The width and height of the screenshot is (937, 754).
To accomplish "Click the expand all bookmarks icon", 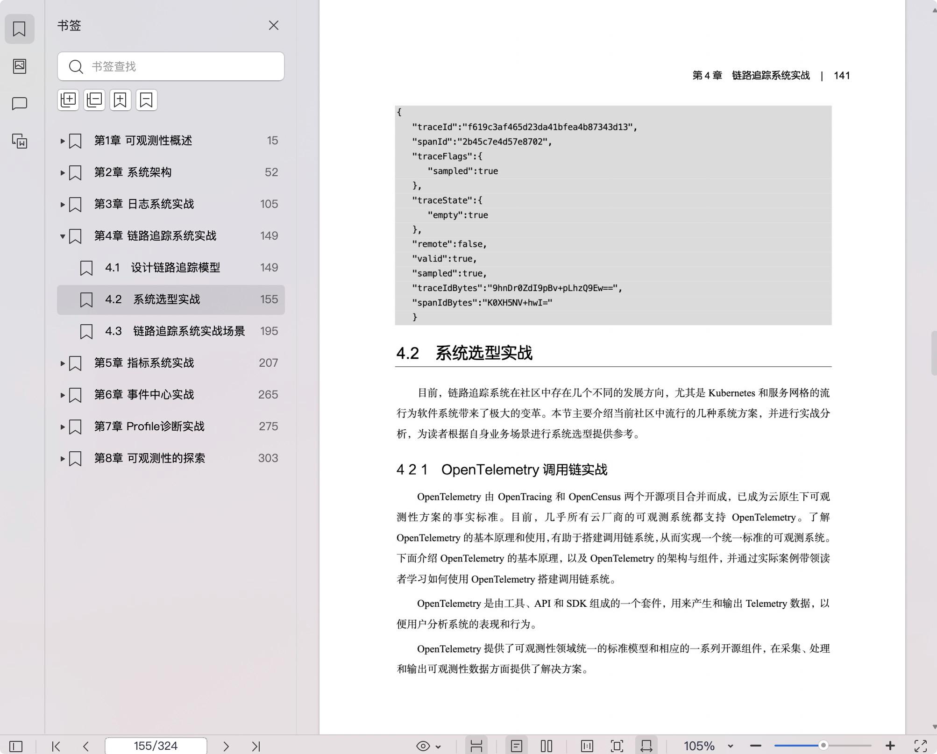I will pyautogui.click(x=68, y=100).
